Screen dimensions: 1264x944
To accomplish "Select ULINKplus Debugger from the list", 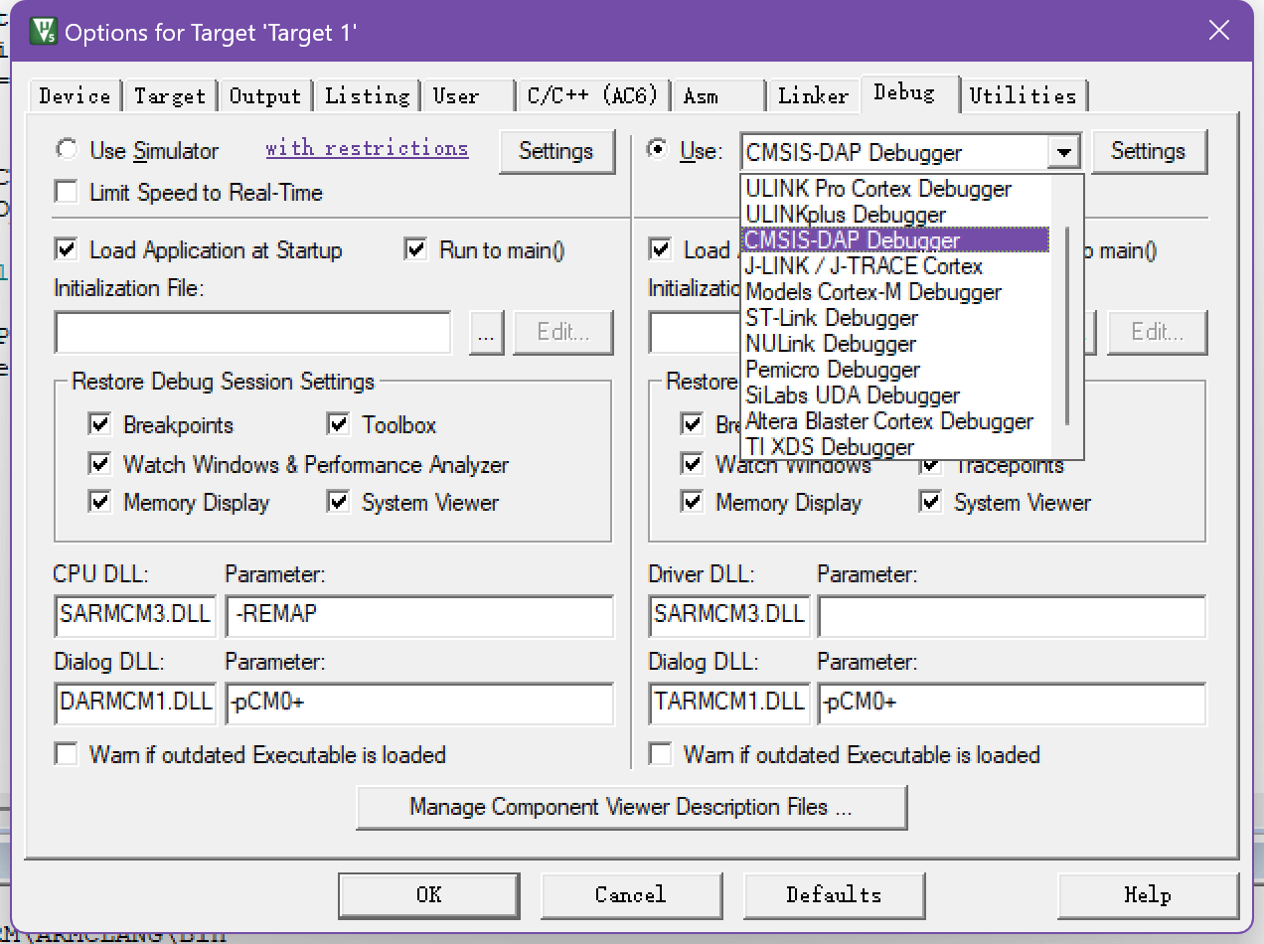I will (846, 215).
